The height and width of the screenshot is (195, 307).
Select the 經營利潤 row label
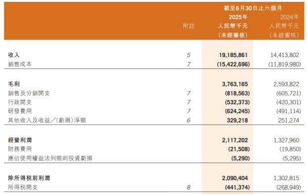pos(20,140)
